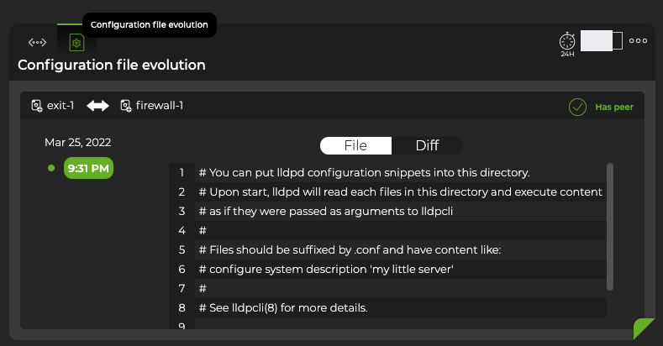The height and width of the screenshot is (346, 663).
Task: Switch to the Diff view toggle
Action: pos(427,145)
